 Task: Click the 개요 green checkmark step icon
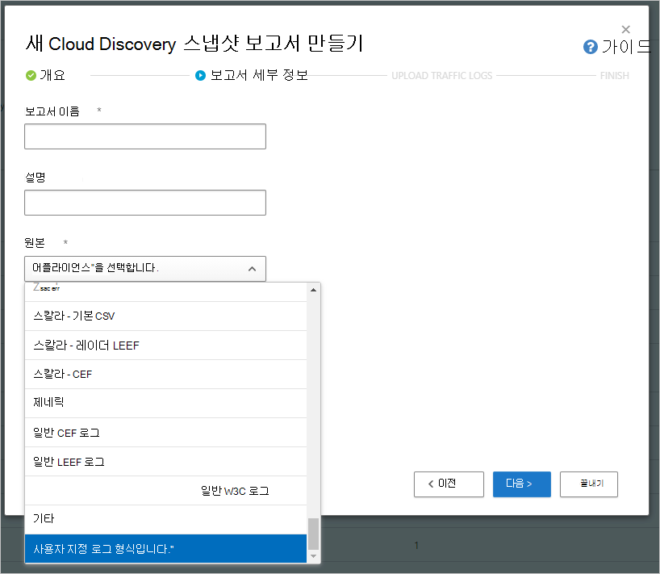[x=31, y=75]
